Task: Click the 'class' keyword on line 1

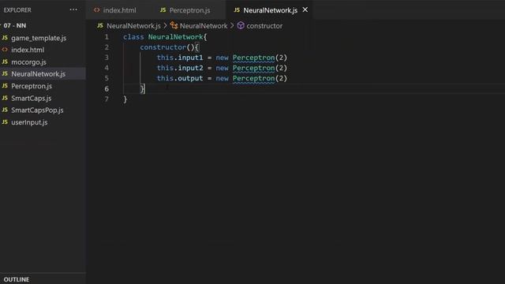Action: click(133, 37)
